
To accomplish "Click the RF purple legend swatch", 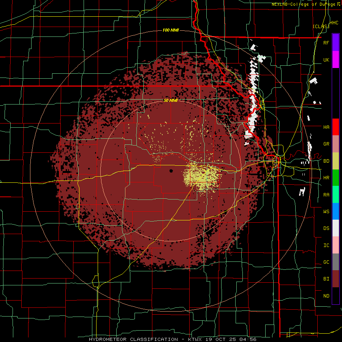I will pyautogui.click(x=336, y=42).
